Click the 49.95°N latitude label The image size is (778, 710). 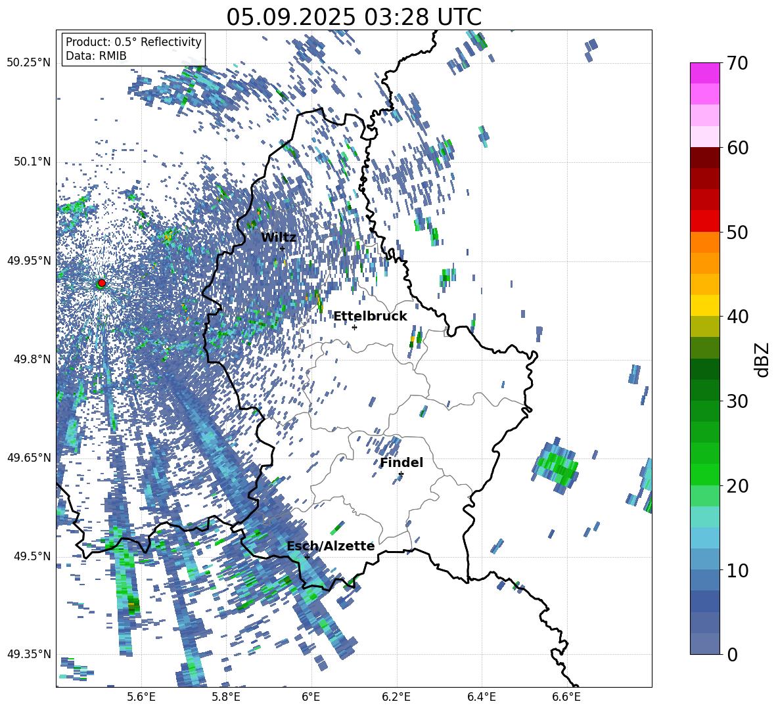[29, 261]
